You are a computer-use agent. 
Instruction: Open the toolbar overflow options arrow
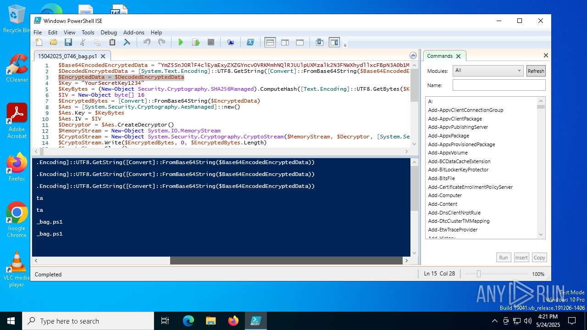[x=345, y=44]
